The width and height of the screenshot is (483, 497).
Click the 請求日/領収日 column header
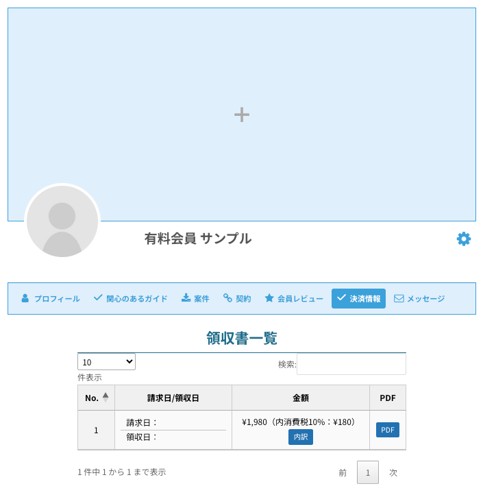[173, 398]
